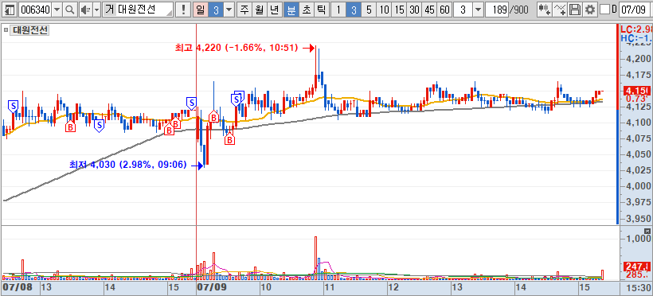Click the 4,200 price axis label
Image resolution: width=653 pixels, height=296 pixels.
[x=638, y=59]
